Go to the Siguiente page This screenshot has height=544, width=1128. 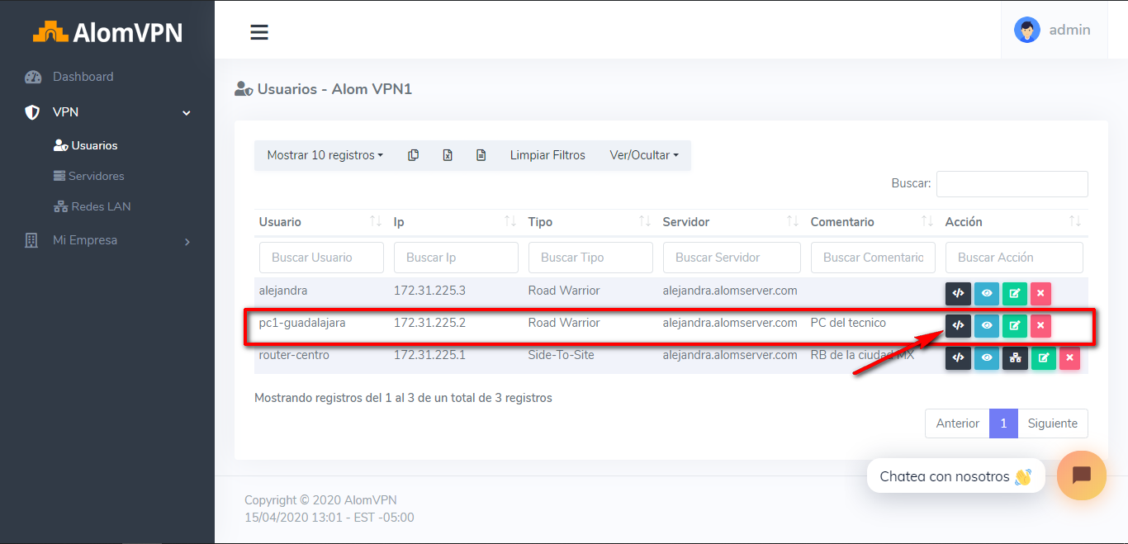[x=1052, y=423]
